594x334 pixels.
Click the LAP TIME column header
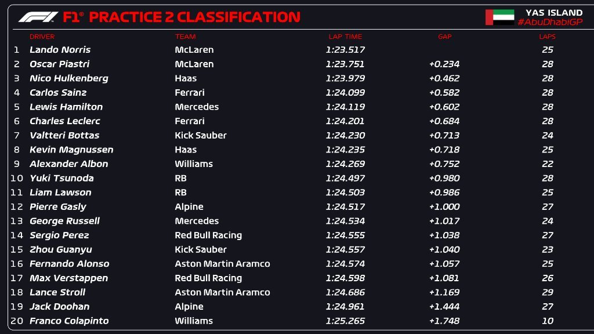coord(345,37)
